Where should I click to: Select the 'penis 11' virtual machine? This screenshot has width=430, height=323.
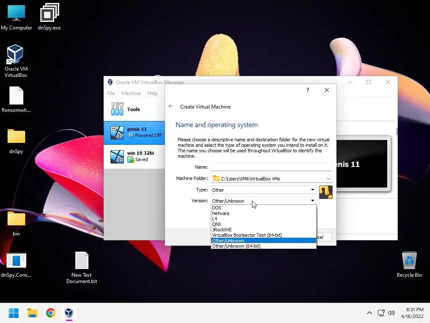coord(134,132)
